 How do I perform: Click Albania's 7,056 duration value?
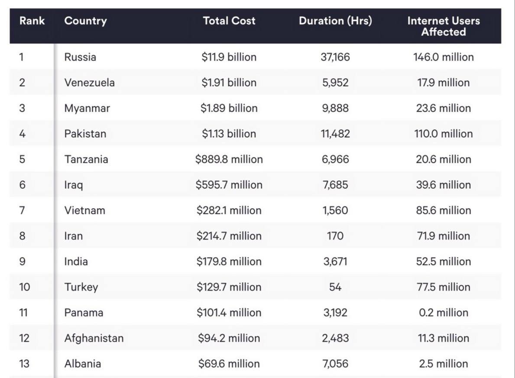[335, 364]
